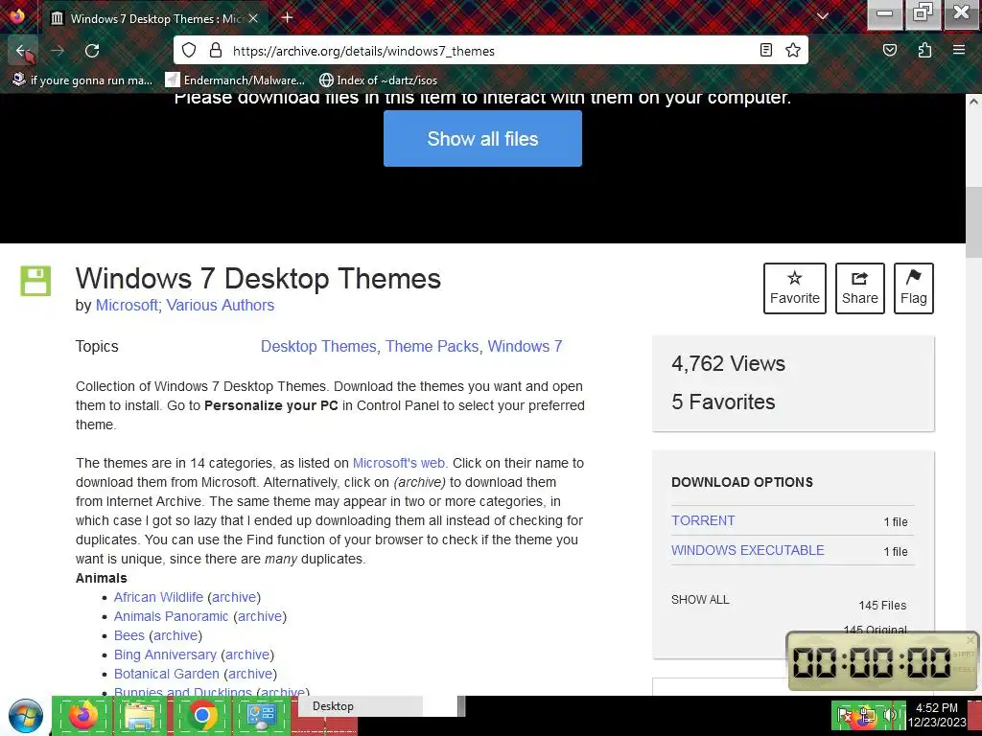The width and height of the screenshot is (982, 736).
Task: Click archive link next to Botanical Garden
Action: point(250,674)
